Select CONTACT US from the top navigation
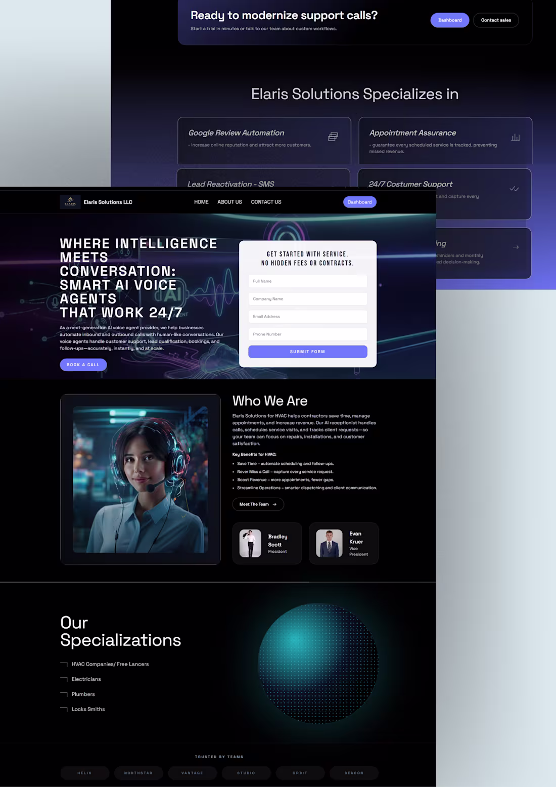 point(266,202)
